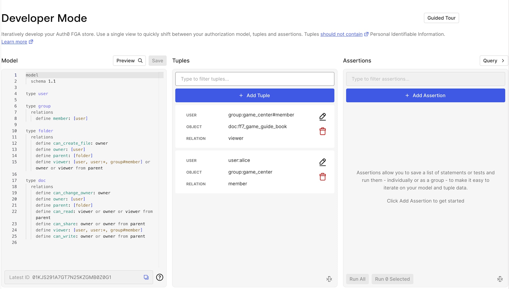Open the Learn more link
Viewport: 509px width, 289px height.
(x=14, y=42)
